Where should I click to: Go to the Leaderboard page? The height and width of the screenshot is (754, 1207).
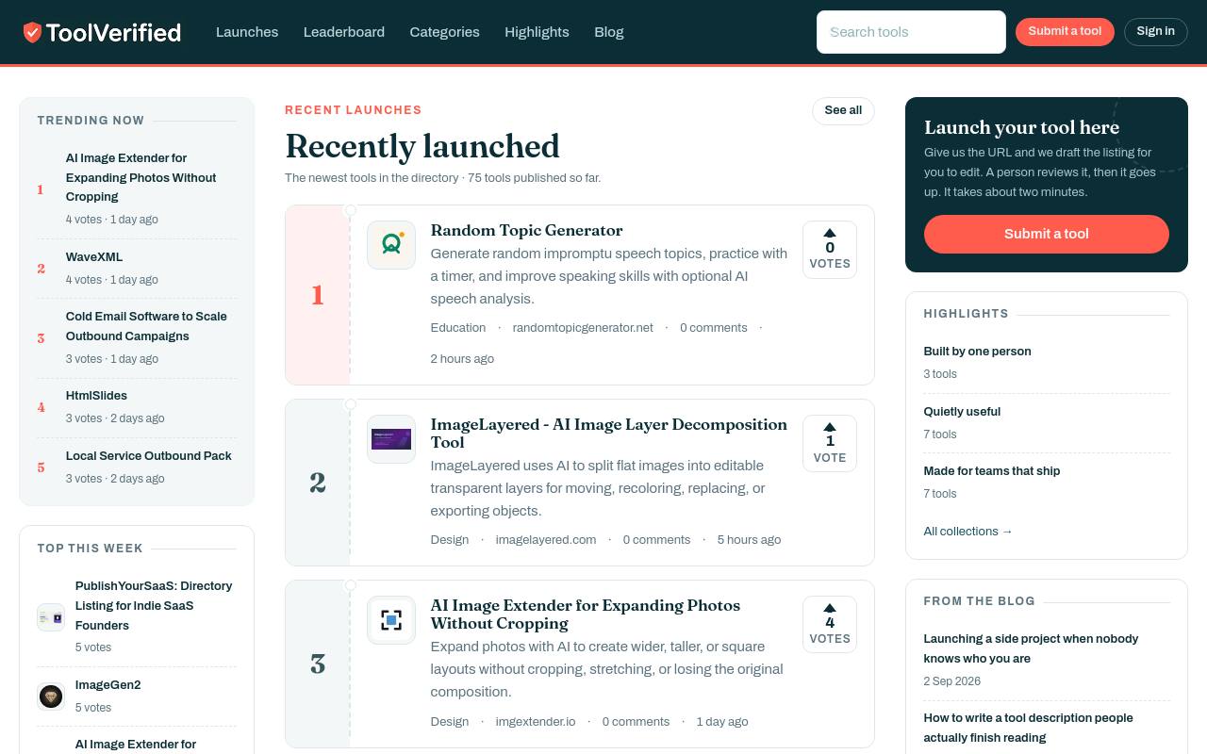344,32
